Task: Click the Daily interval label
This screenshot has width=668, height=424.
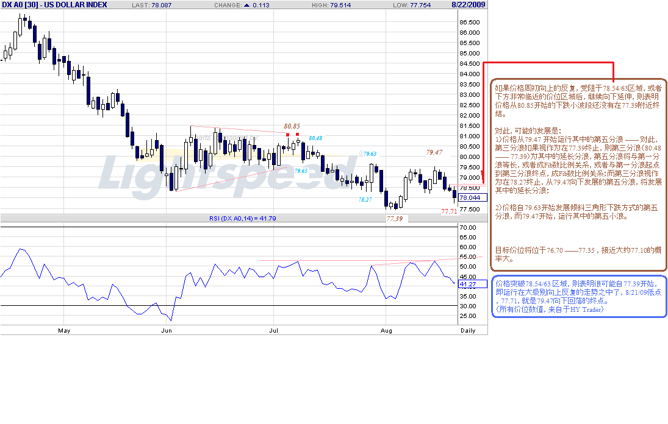Action: coord(468,330)
